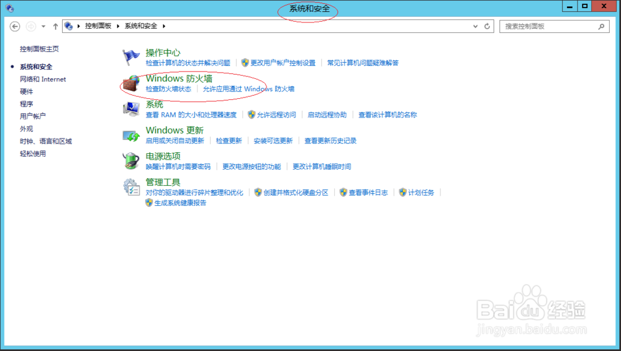Open the 系统 computer icon
The width and height of the screenshot is (621, 351).
[130, 109]
